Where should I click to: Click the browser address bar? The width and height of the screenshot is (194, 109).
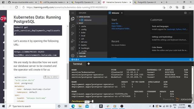tap(93, 7)
